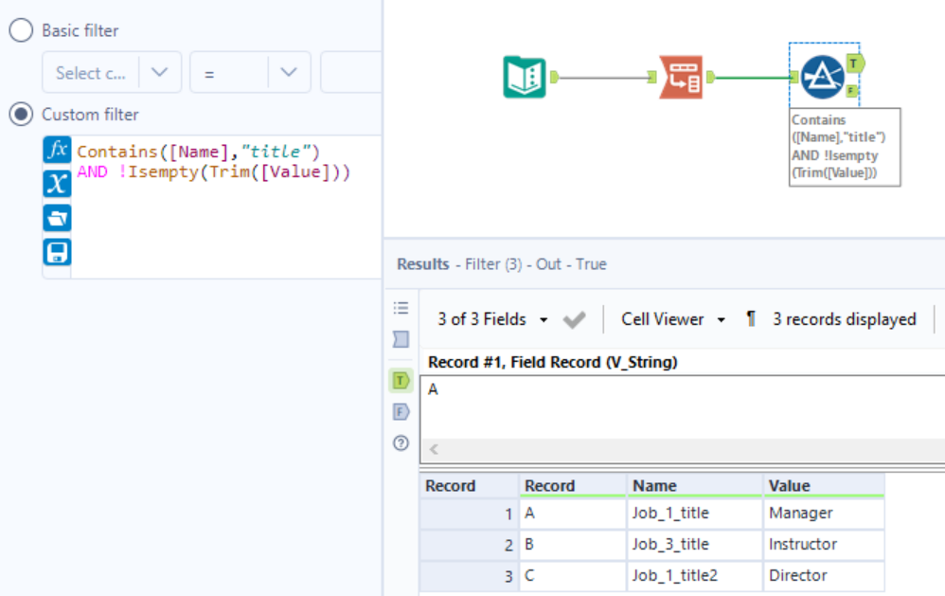Click the Name column header

pyautogui.click(x=694, y=485)
